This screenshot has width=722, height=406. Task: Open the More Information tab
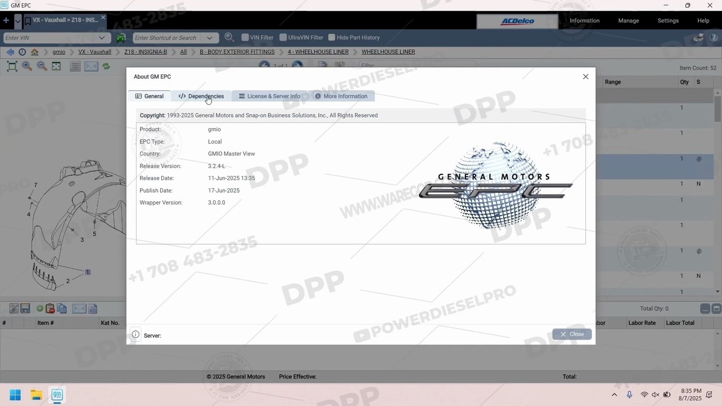coord(341,96)
